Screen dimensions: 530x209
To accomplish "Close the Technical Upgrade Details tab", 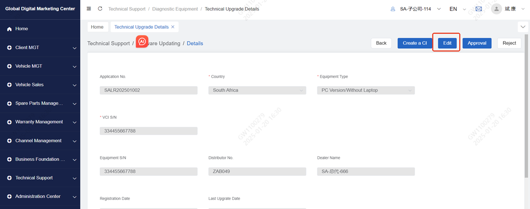I will coord(173,27).
